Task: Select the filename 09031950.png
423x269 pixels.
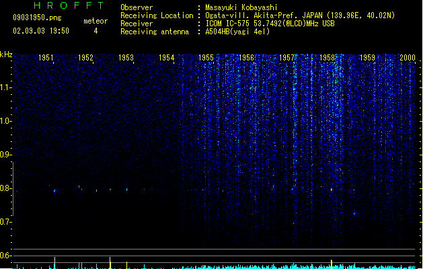Action: click(37, 17)
